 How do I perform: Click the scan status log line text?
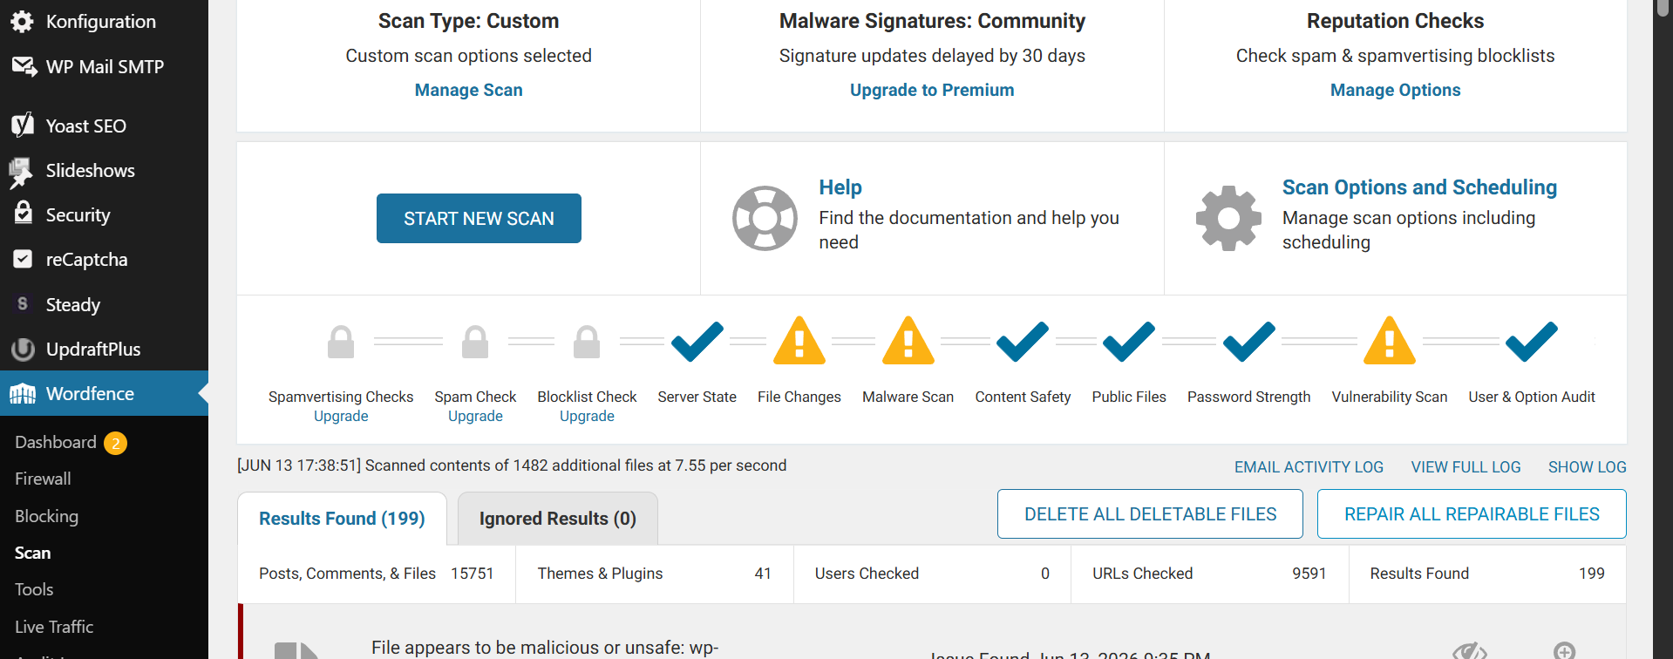512,465
